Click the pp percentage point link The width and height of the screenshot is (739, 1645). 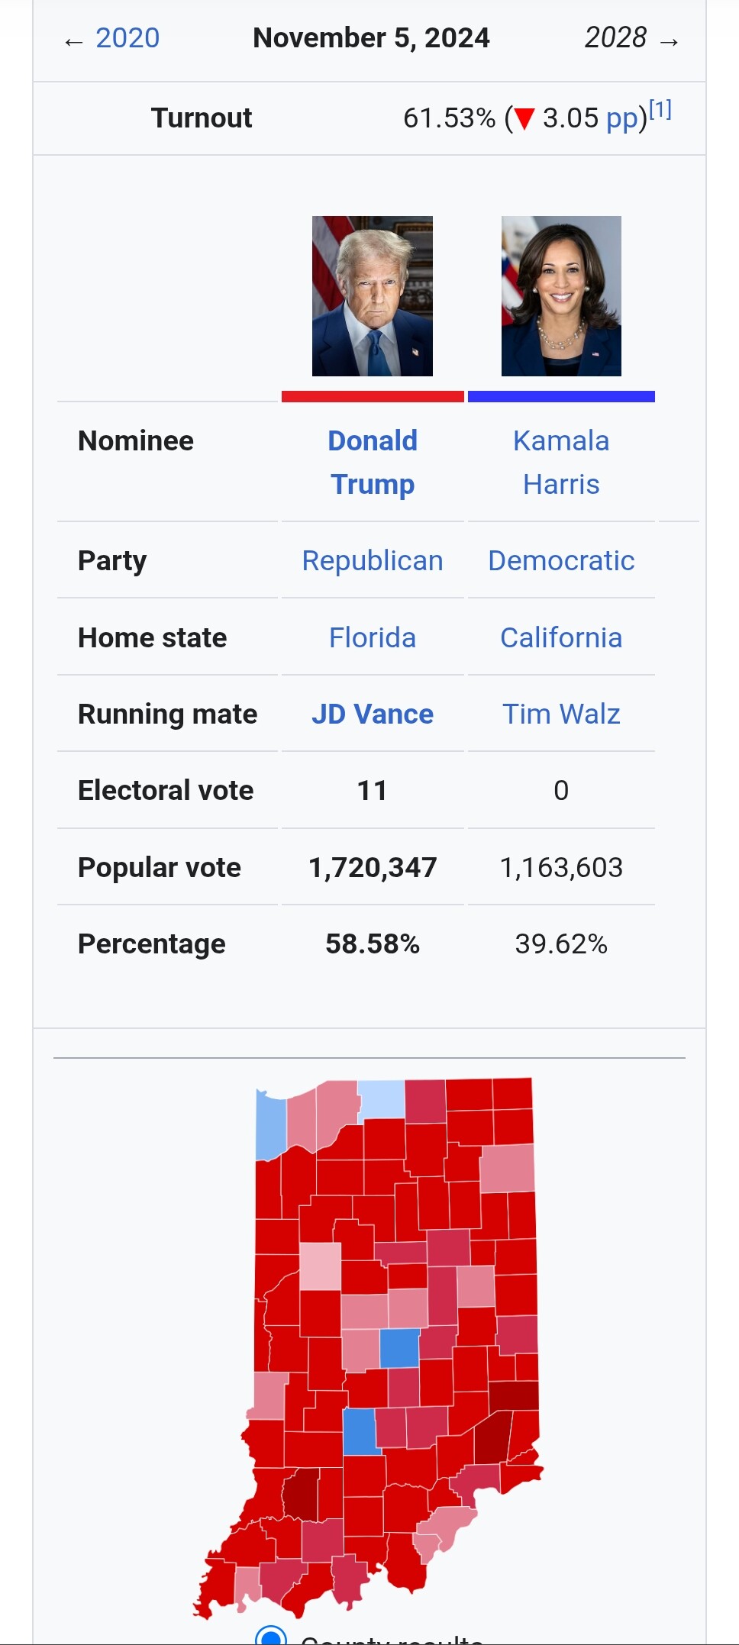coord(622,118)
